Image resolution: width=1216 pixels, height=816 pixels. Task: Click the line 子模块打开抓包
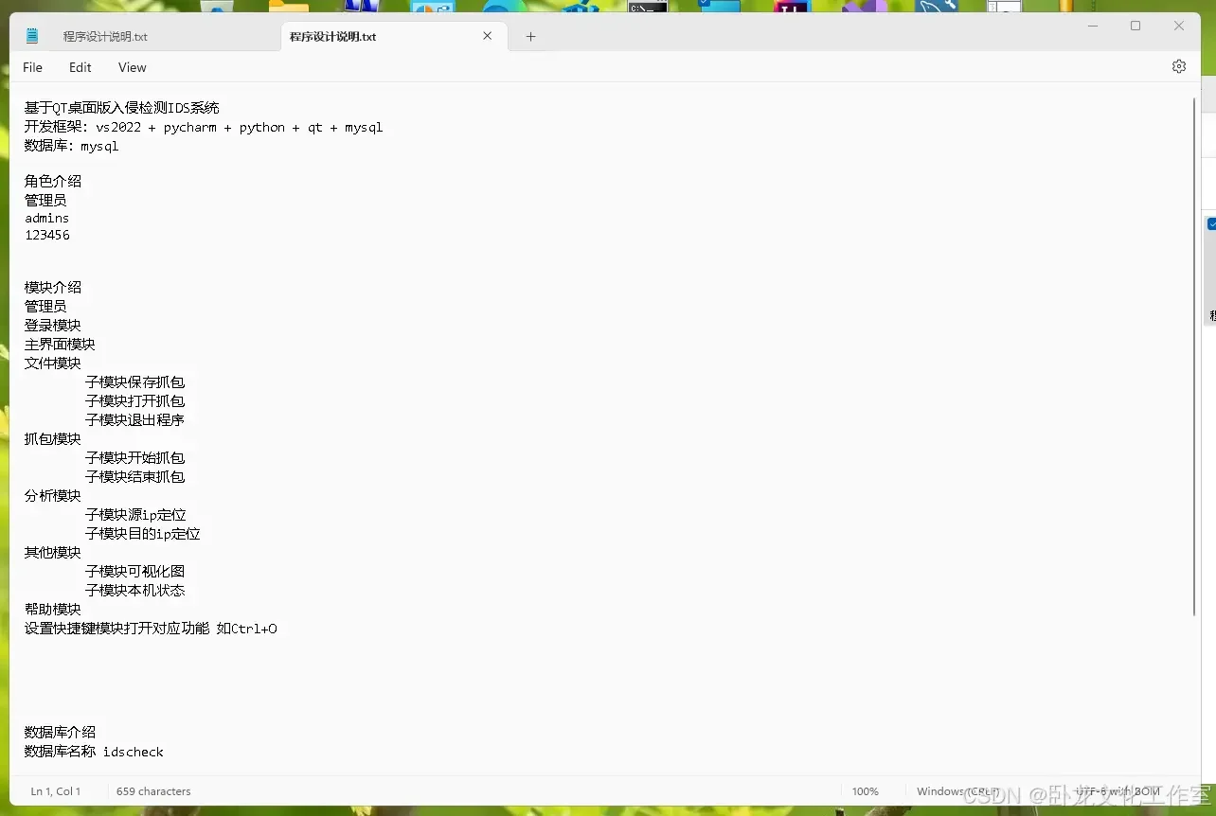pyautogui.click(x=135, y=400)
